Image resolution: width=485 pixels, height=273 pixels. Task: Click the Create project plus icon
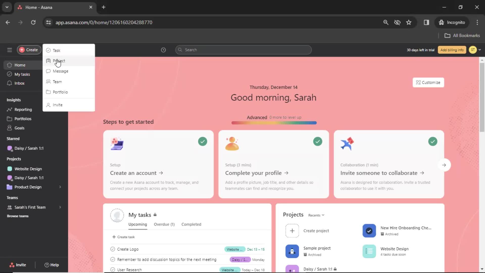(x=292, y=231)
